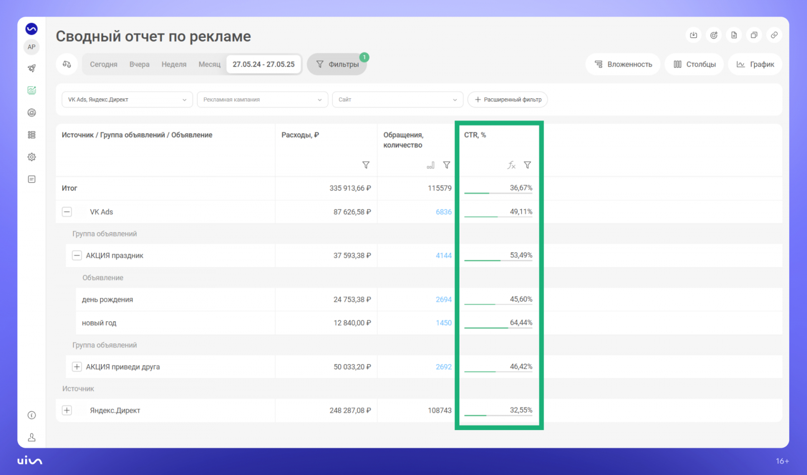Click the новый год row label

[x=99, y=323]
